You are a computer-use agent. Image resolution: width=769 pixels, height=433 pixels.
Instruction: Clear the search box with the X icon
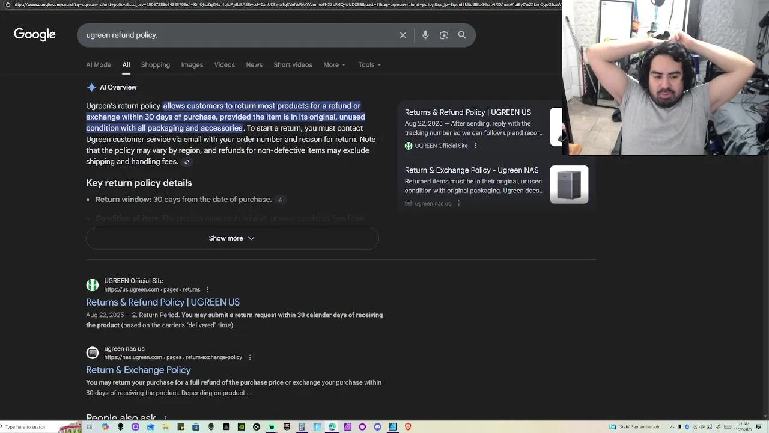tap(403, 35)
